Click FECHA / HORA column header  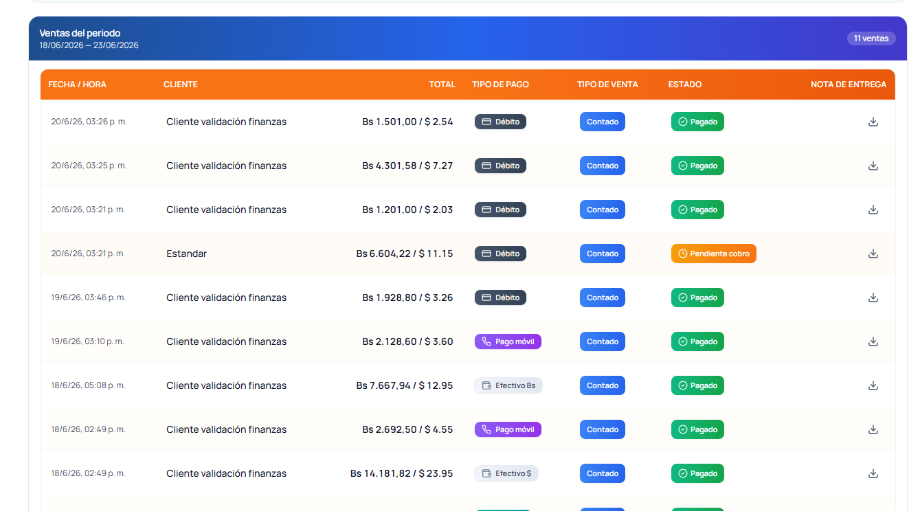(x=78, y=85)
